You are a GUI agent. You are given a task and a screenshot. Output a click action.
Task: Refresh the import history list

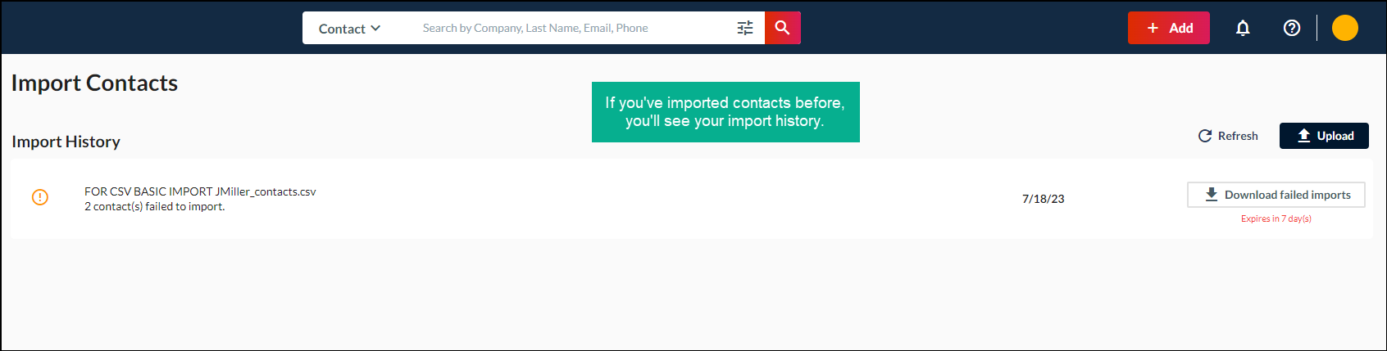pos(1228,136)
